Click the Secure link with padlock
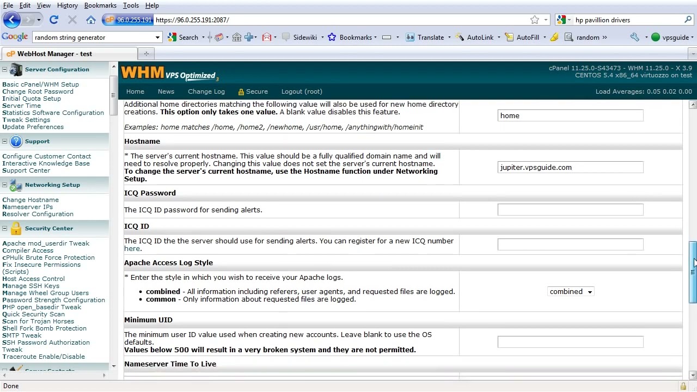 click(x=253, y=91)
